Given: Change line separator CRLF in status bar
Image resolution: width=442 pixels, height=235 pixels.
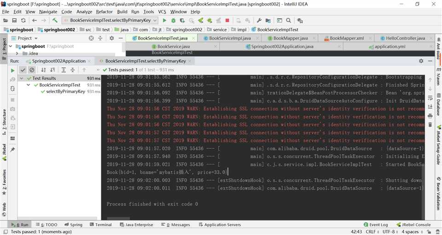Looking at the screenshot, I should (x=372, y=232).
